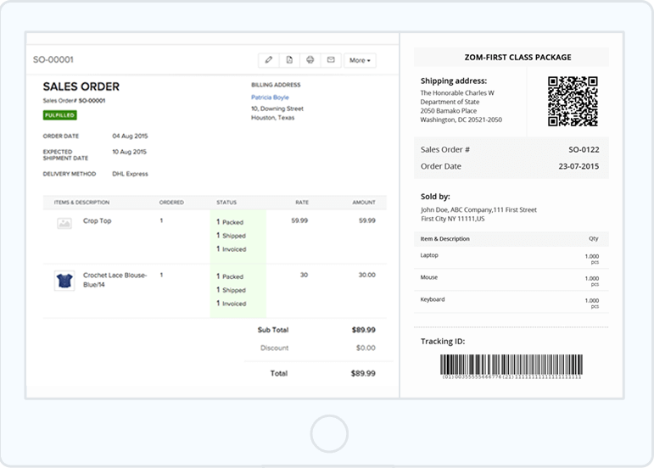Click the pencil edit icon
Screen dimensions: 654x468
click(269, 60)
